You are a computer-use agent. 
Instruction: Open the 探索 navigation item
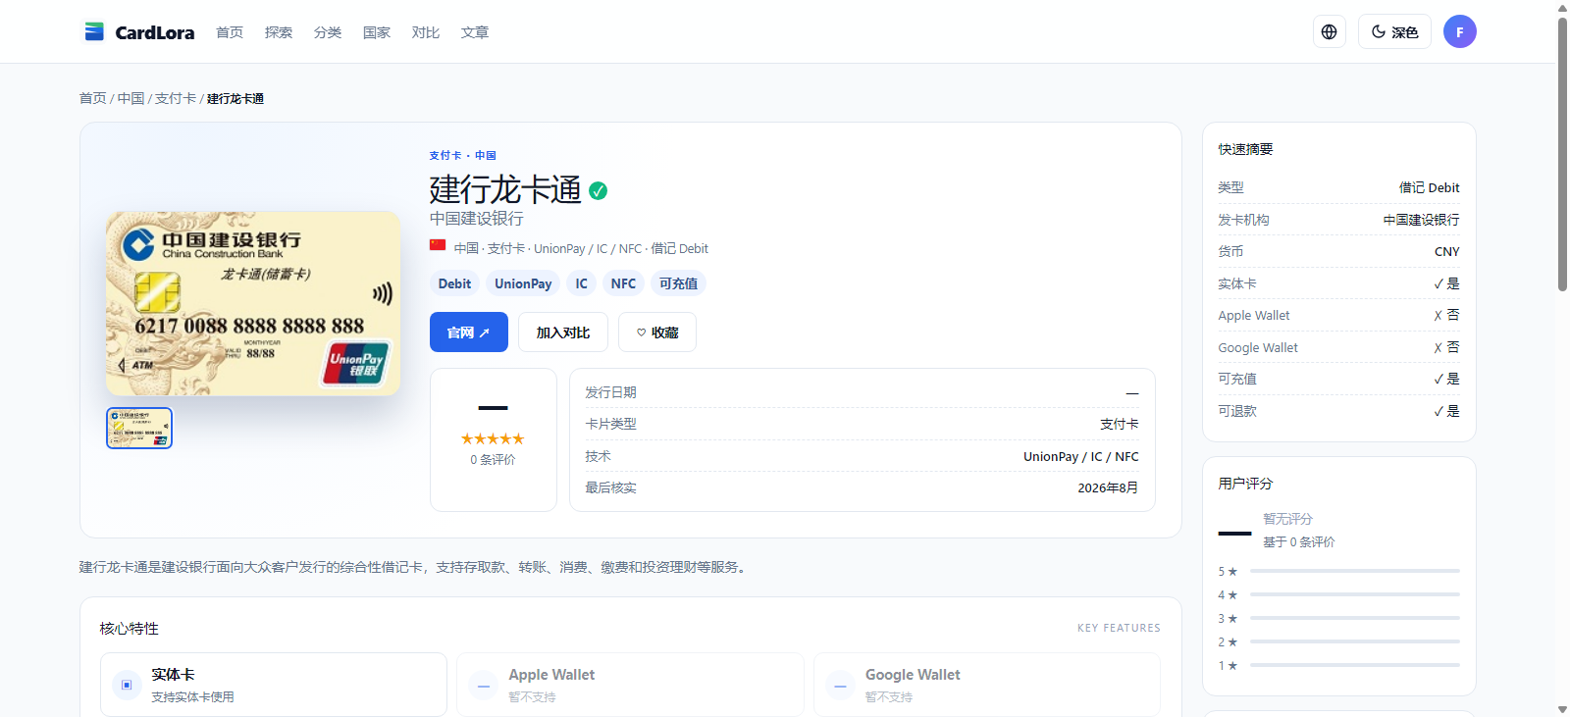coord(279,32)
